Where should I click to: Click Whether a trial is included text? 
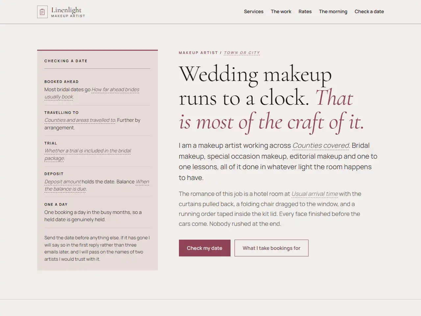tap(87, 154)
